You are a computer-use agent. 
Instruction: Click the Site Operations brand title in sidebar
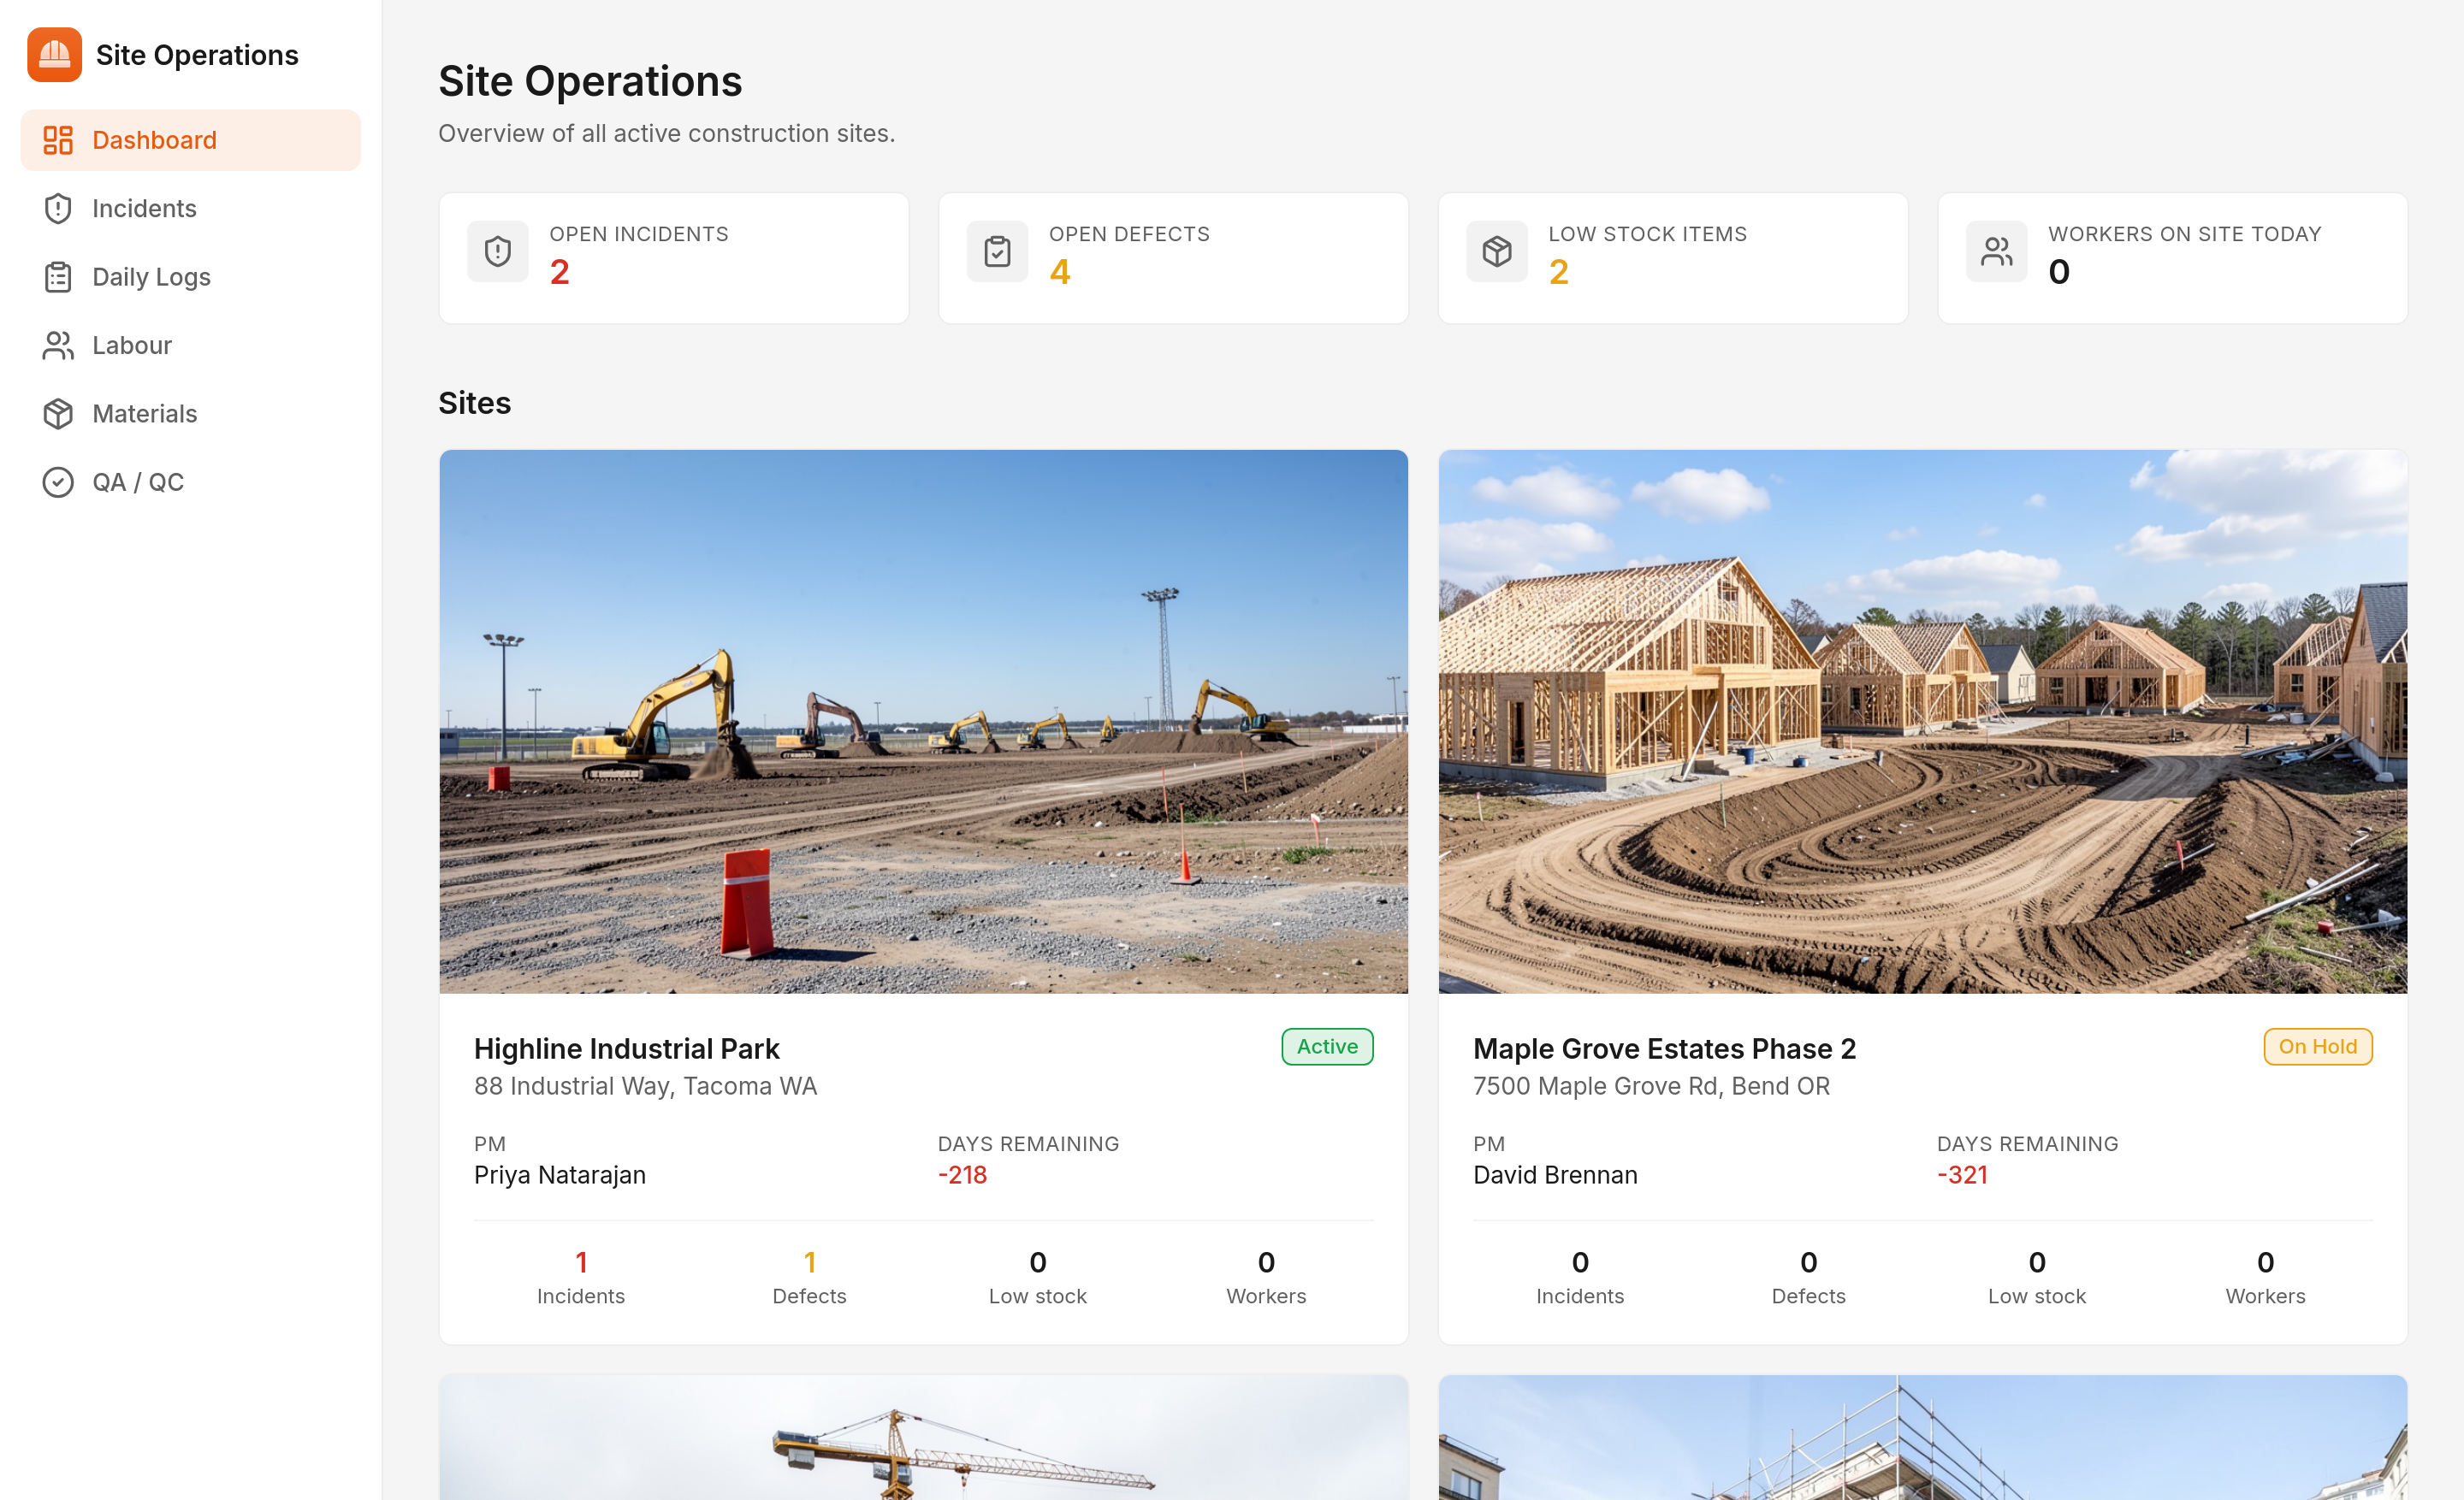pyautogui.click(x=197, y=55)
